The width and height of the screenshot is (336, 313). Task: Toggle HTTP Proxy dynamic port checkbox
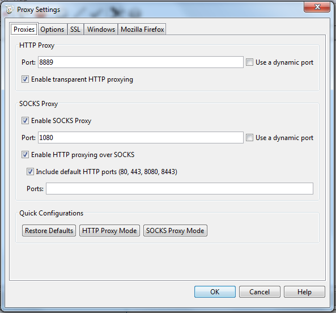tap(249, 62)
